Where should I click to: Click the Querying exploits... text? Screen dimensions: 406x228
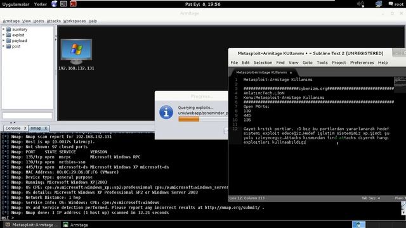pos(195,108)
